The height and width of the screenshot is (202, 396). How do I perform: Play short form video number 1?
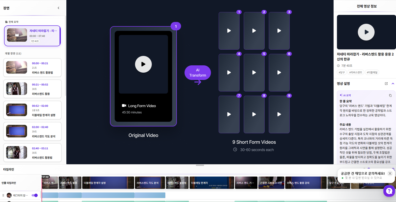tap(229, 31)
